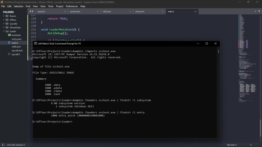Expand the syscalls folder

4,24
